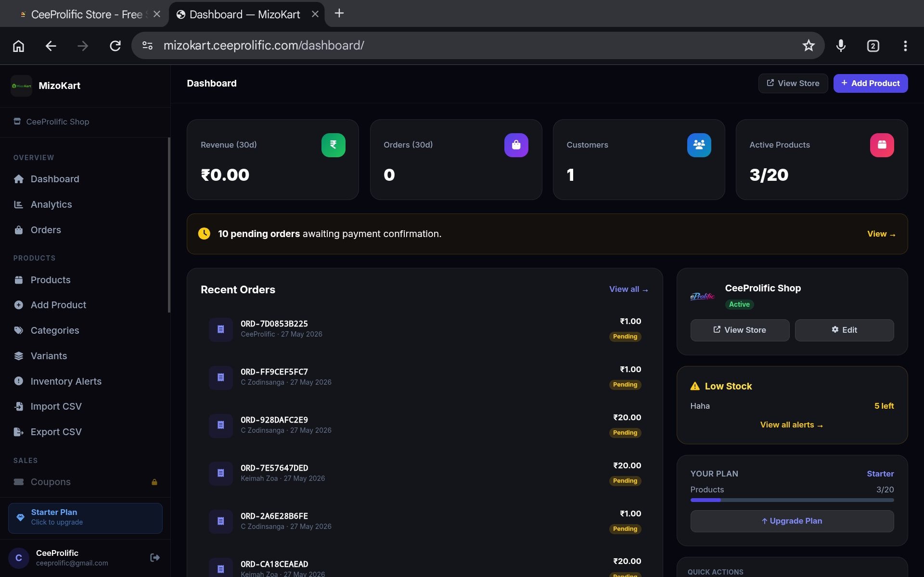Viewport: 924px width, 577px height.
Task: Click the logout icon beside CeeProlific account
Action: tap(155, 558)
